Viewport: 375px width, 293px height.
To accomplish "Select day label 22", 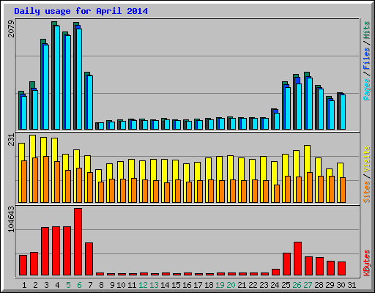I will pyautogui.click(x=253, y=285).
